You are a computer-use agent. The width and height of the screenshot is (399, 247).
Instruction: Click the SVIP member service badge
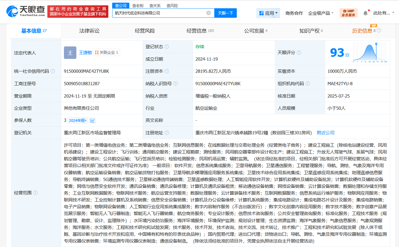pos(348,13)
